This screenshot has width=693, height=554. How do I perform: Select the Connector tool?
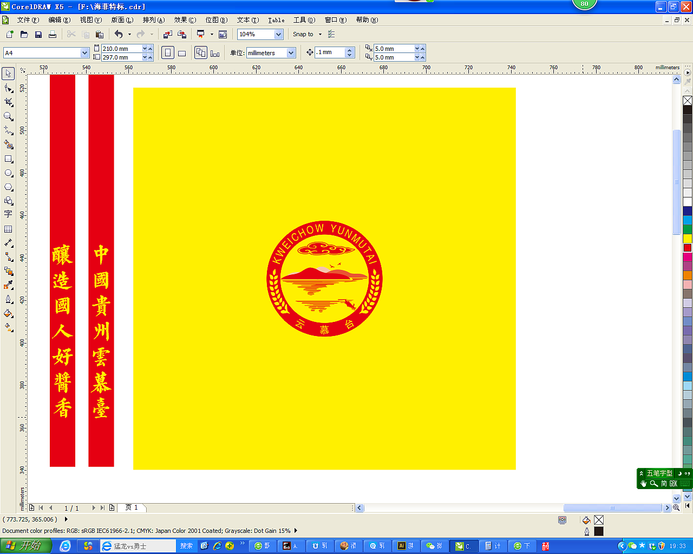point(8,257)
